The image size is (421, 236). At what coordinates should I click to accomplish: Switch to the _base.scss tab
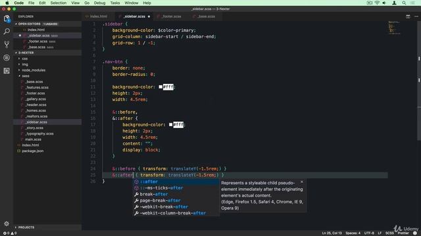click(206, 16)
